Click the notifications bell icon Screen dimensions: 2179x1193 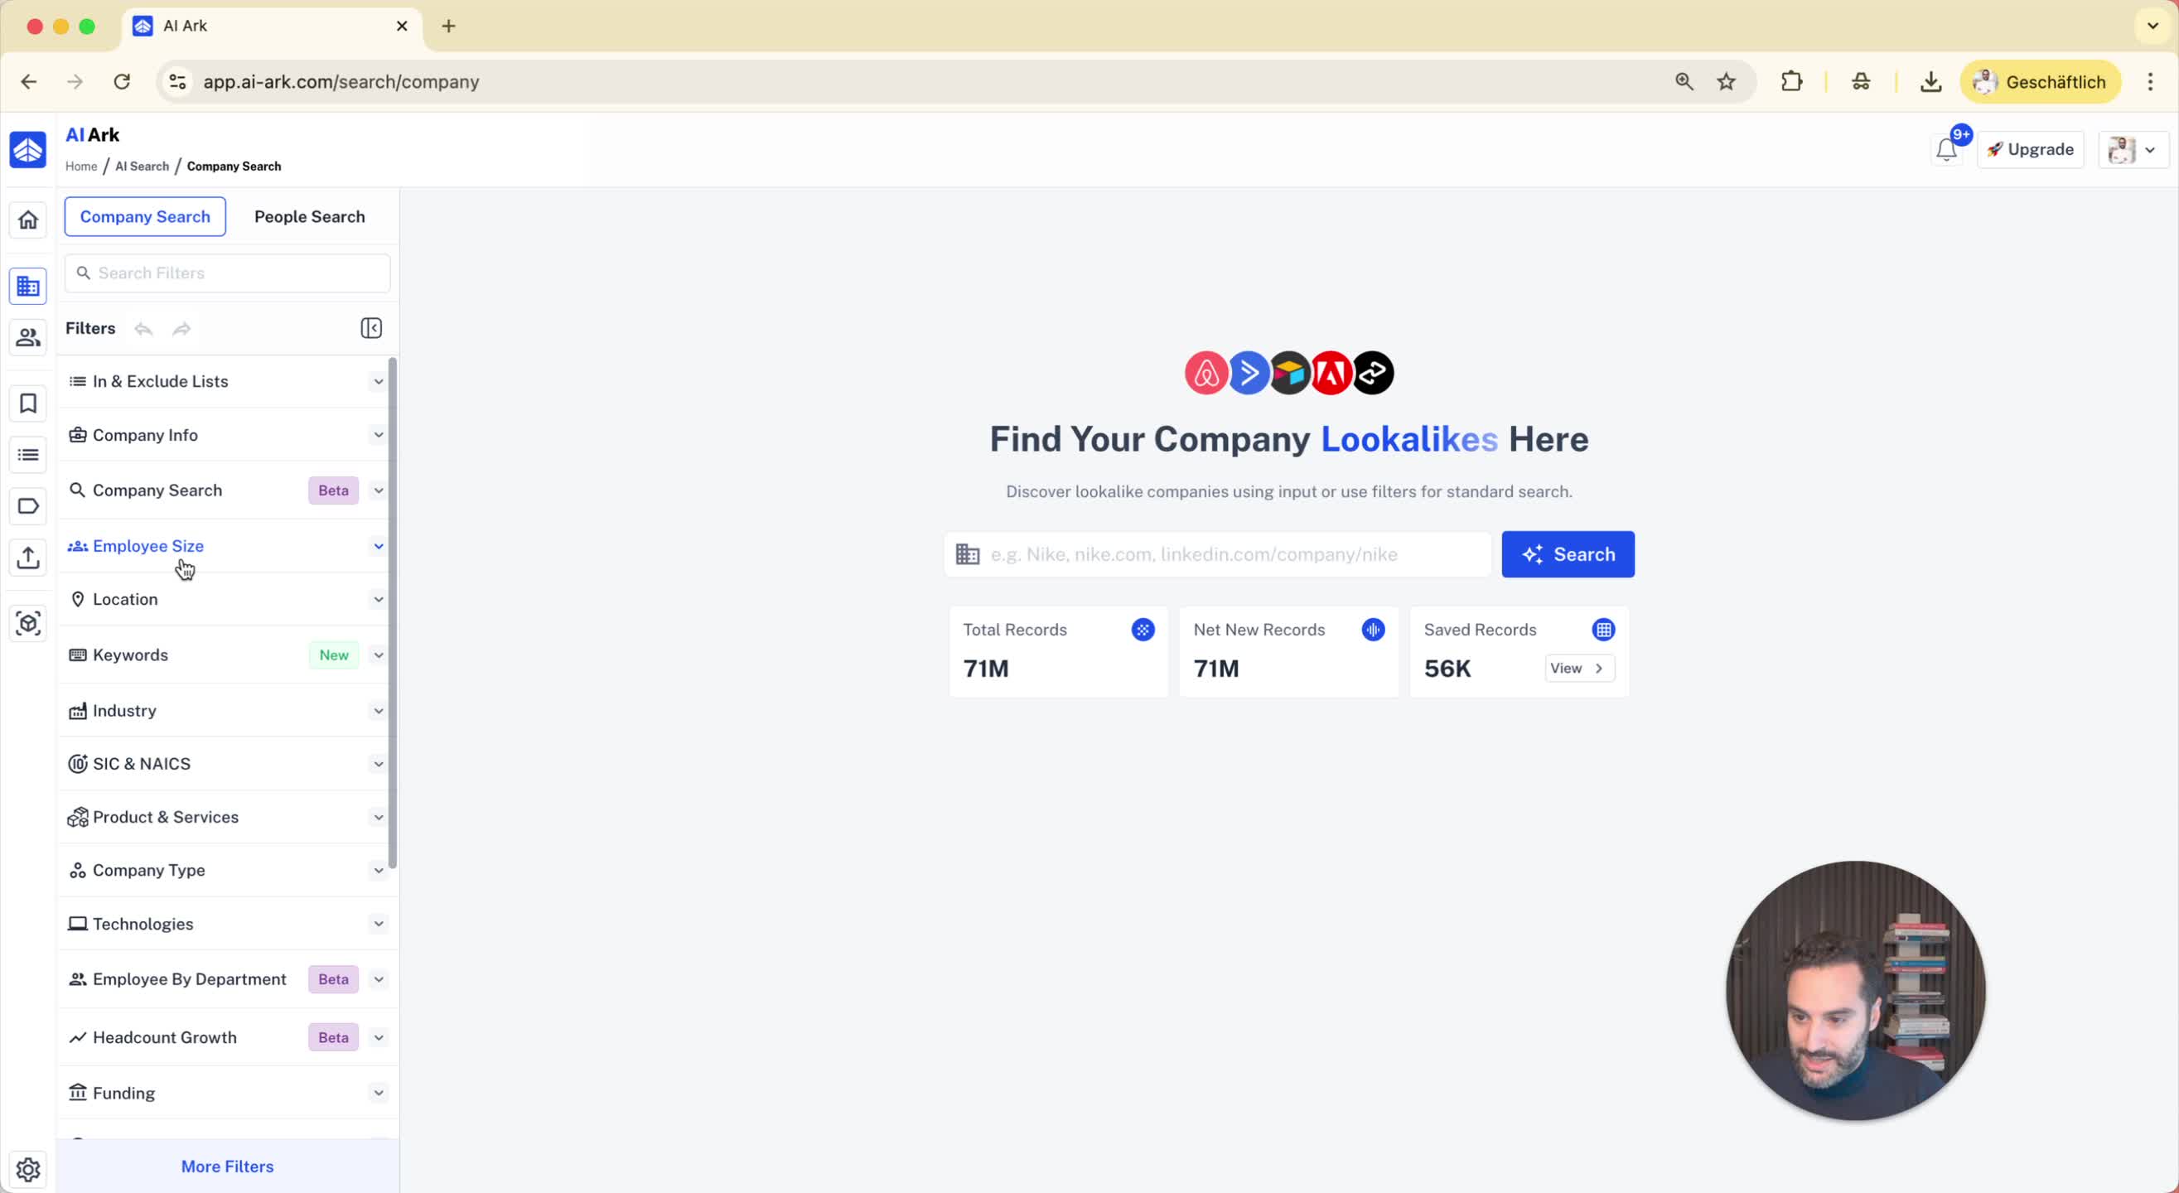1945,151
